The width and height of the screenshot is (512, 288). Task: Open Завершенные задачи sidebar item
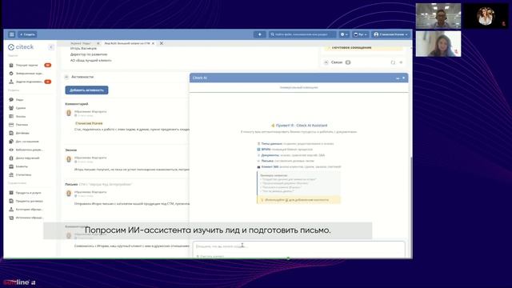pos(30,74)
